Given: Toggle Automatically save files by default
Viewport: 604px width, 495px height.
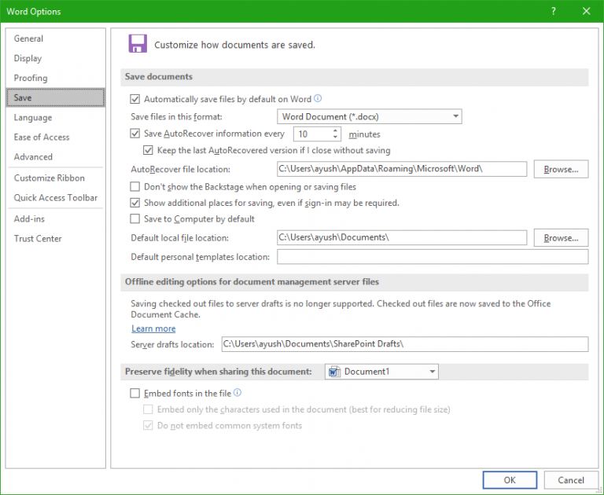Looking at the screenshot, I should (x=135, y=100).
